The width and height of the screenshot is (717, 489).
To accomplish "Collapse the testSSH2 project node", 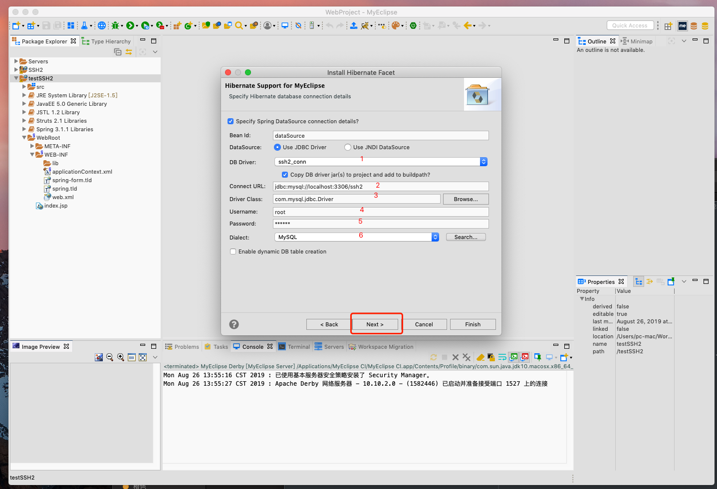I will tap(16, 78).
